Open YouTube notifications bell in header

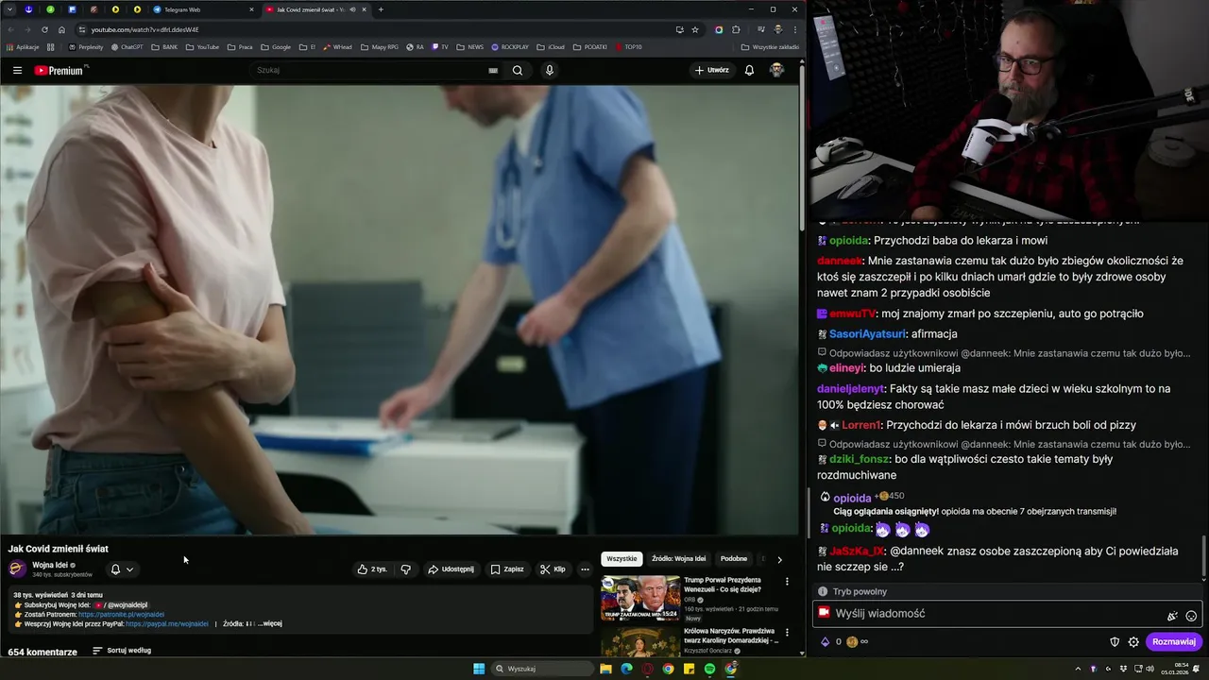point(749,70)
